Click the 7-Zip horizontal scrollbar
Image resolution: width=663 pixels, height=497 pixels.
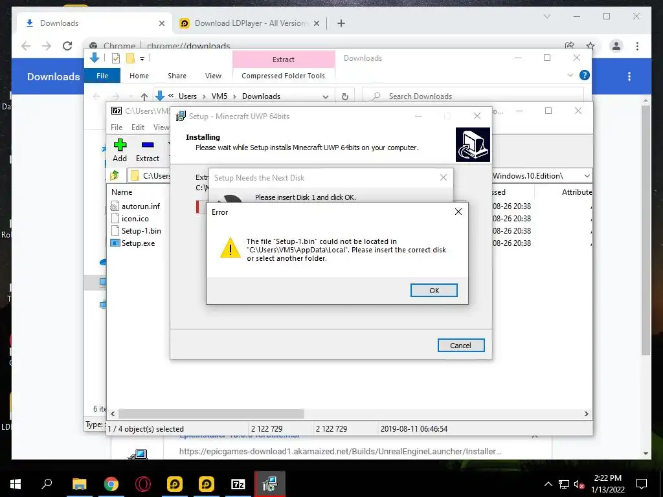point(211,414)
